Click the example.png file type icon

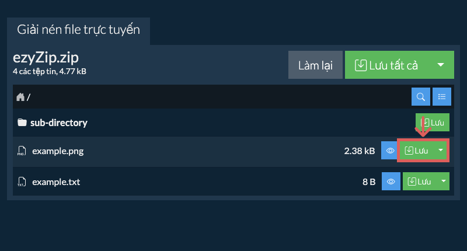tap(22, 151)
